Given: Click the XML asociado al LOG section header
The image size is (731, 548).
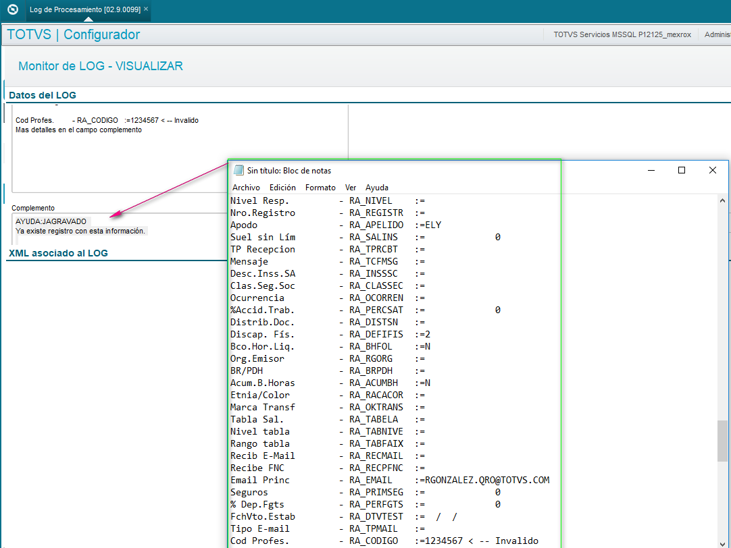Looking at the screenshot, I should tap(58, 253).
